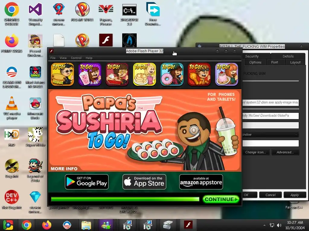Click OK in the Properties window
The width and height of the screenshot is (309, 231).
250,195
